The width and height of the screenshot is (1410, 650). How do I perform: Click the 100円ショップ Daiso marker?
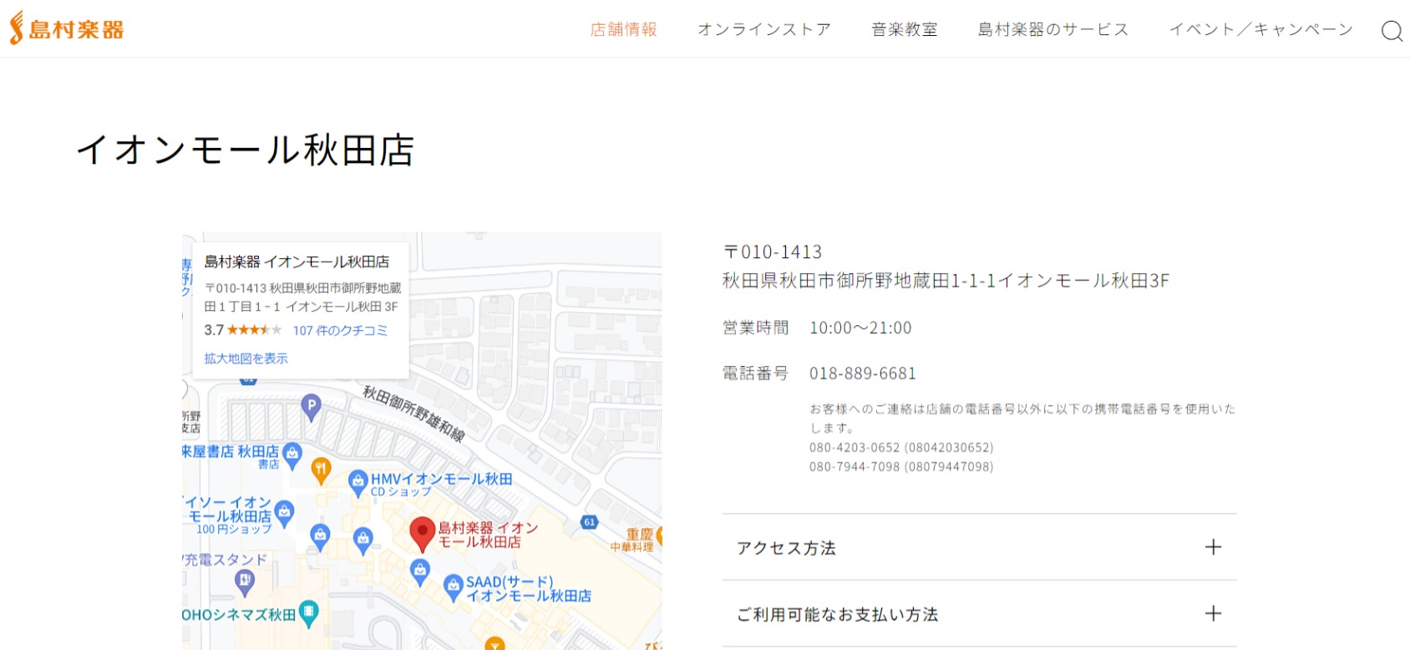tap(284, 513)
